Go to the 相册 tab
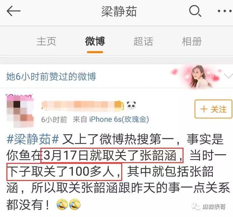This screenshot has width=233, height=217. click(x=192, y=41)
